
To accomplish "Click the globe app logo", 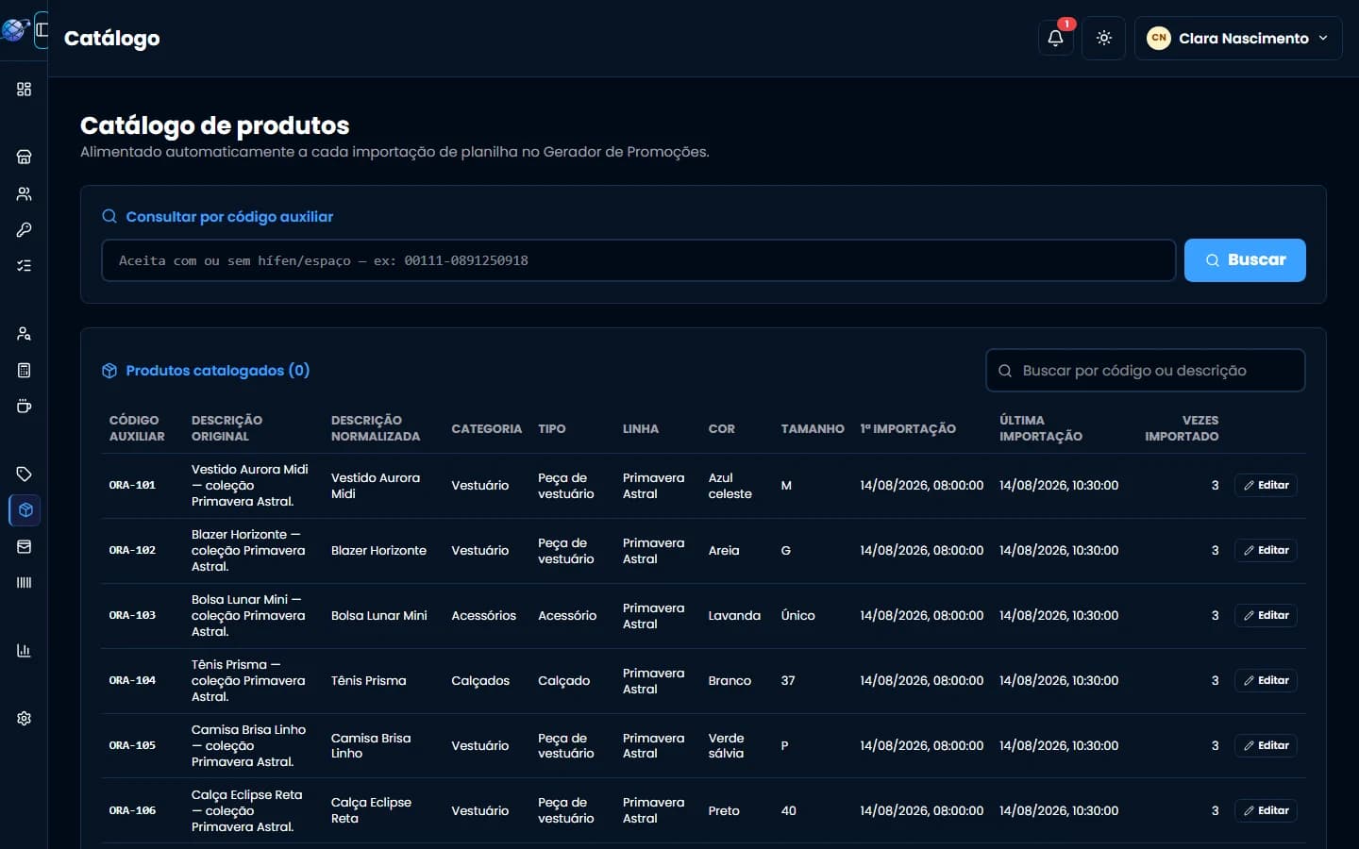I will [x=14, y=29].
